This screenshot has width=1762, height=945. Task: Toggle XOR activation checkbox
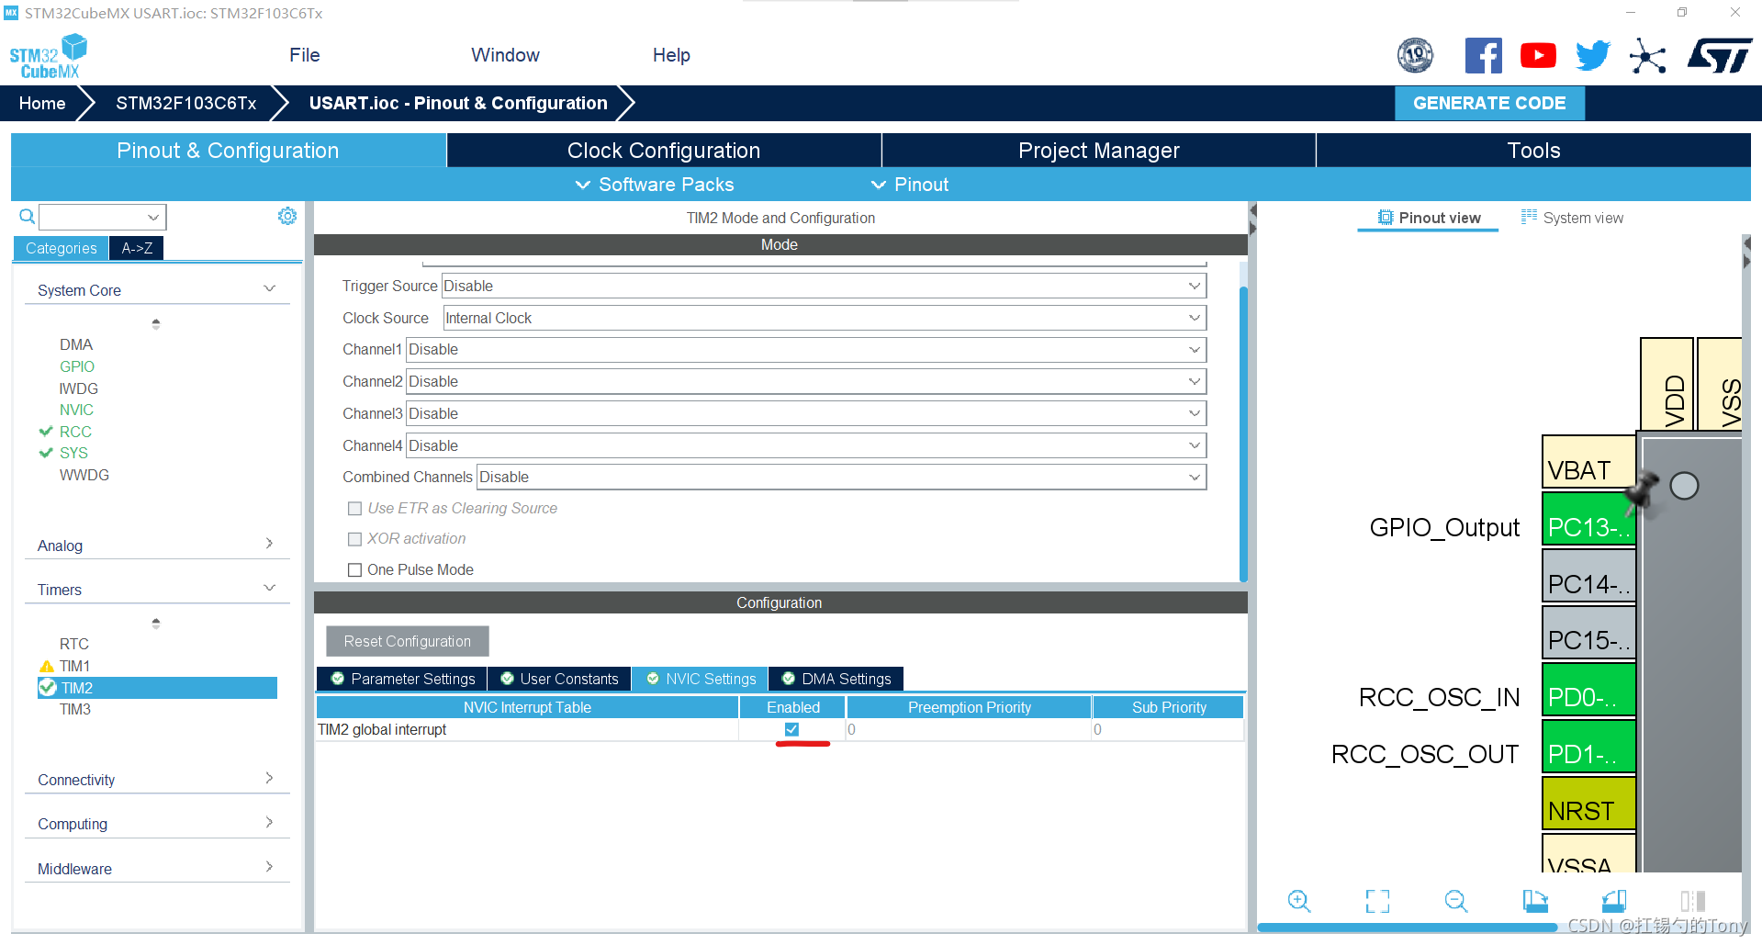tap(354, 539)
